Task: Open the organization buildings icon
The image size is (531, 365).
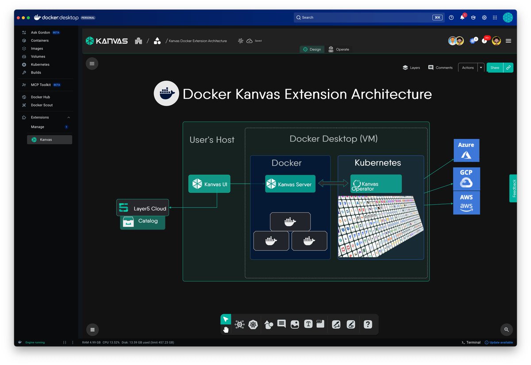Action: 139,41
